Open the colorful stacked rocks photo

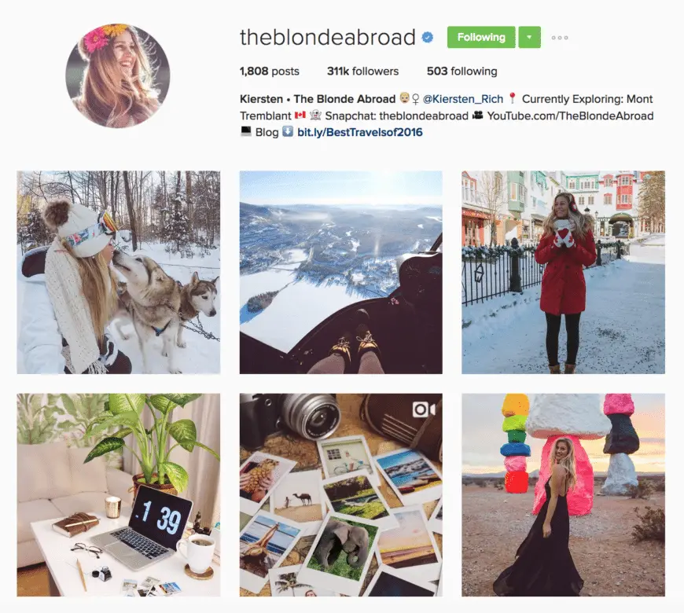tap(563, 495)
